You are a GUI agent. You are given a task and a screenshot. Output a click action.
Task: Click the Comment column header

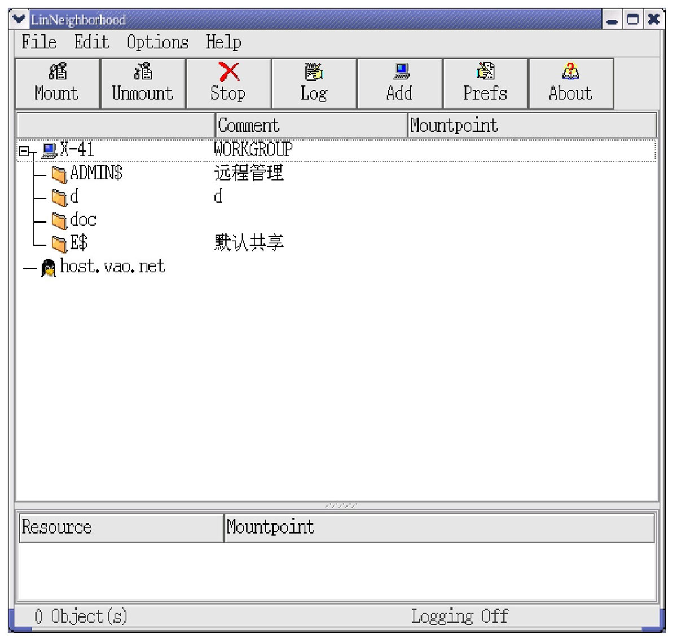click(311, 125)
